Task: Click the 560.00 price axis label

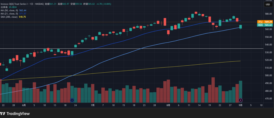Action: (268, 29)
